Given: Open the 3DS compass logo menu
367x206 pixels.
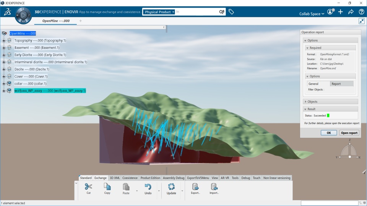Looking at the screenshot, I should tap(8, 12).
